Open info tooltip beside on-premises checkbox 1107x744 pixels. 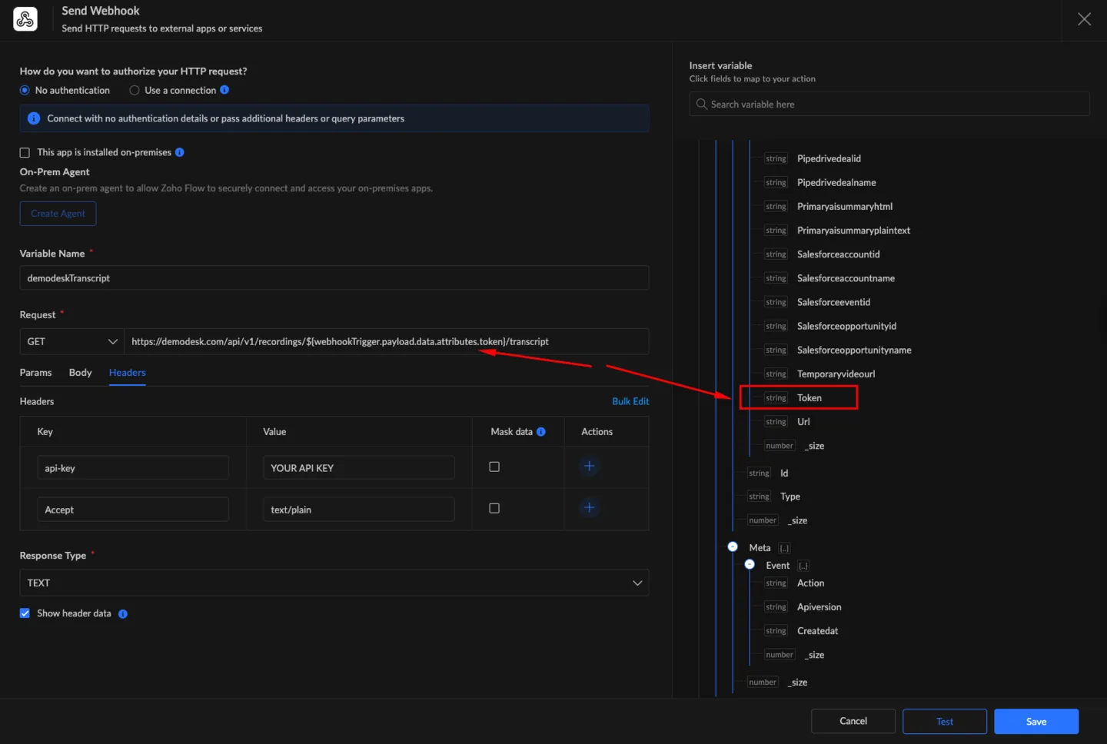coord(179,152)
